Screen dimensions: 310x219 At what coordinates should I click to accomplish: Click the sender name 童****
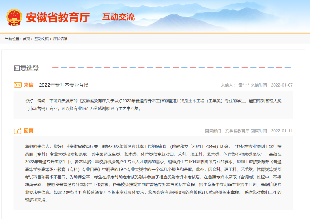pos(243,85)
